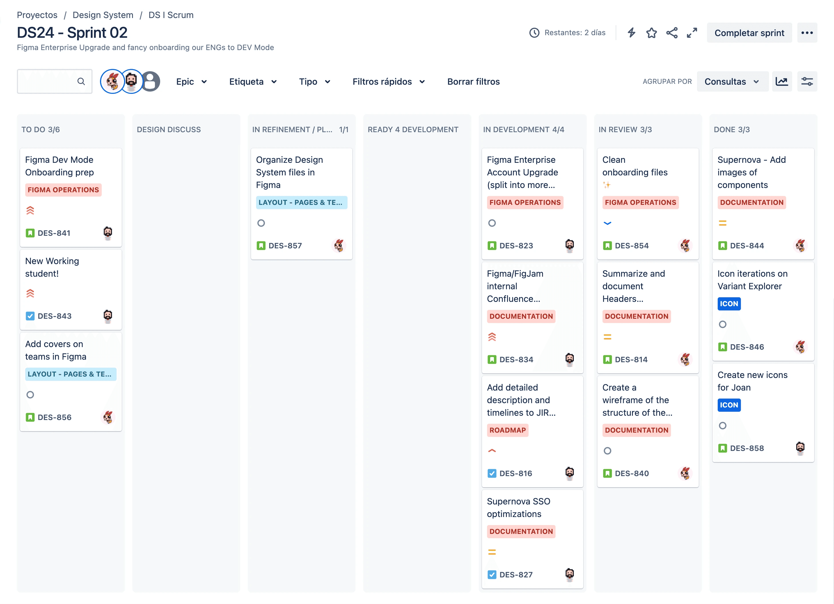
Task: Open issue link DES-840
Action: [x=632, y=473]
